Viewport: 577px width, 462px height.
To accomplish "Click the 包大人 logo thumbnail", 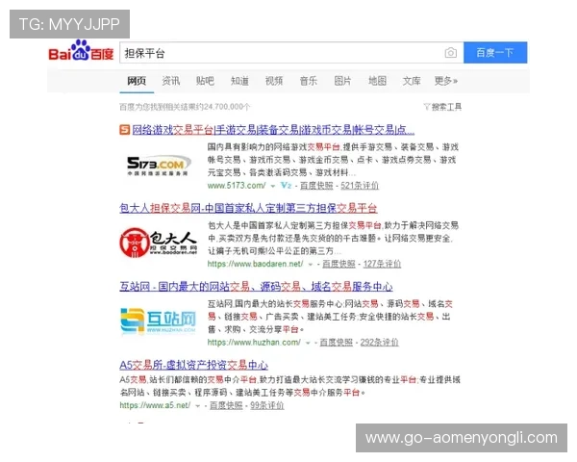I will tap(159, 243).
